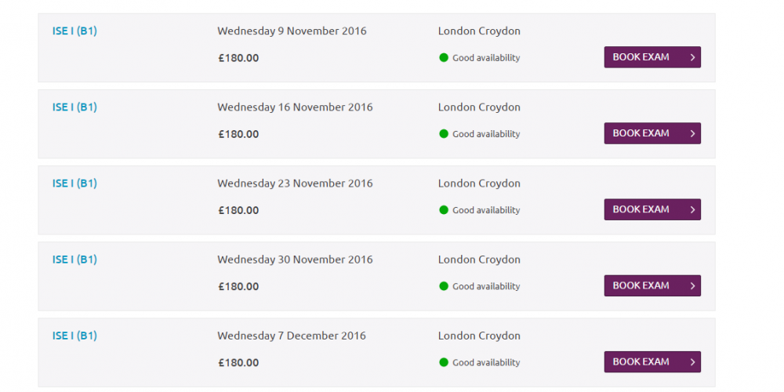Open ISE I (B1) link for 16 November
Image resolution: width=784 pixels, height=392 pixels.
point(74,107)
